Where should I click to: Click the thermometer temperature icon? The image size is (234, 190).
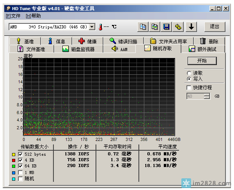pyautogui.click(x=100, y=27)
